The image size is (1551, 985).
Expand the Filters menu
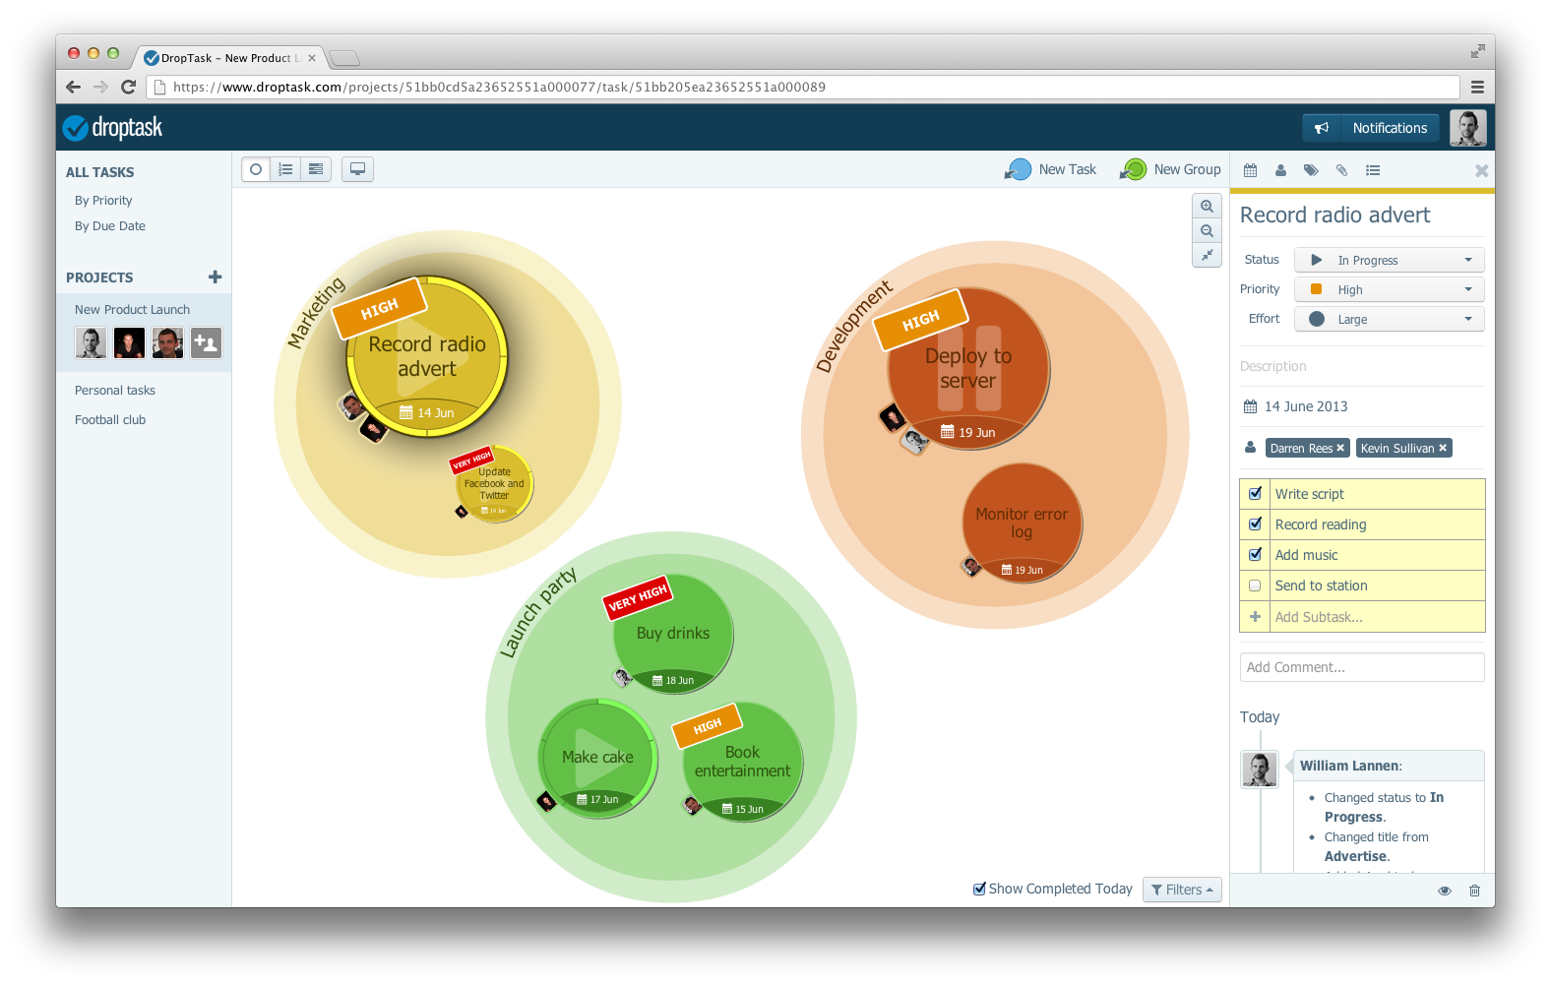(1182, 890)
